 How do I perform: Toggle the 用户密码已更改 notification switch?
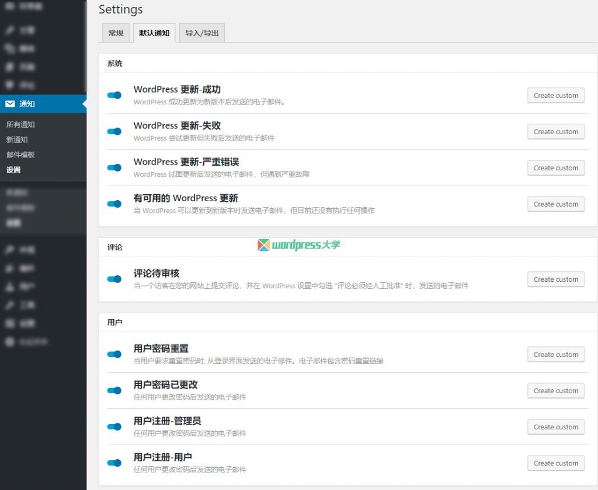tap(114, 391)
